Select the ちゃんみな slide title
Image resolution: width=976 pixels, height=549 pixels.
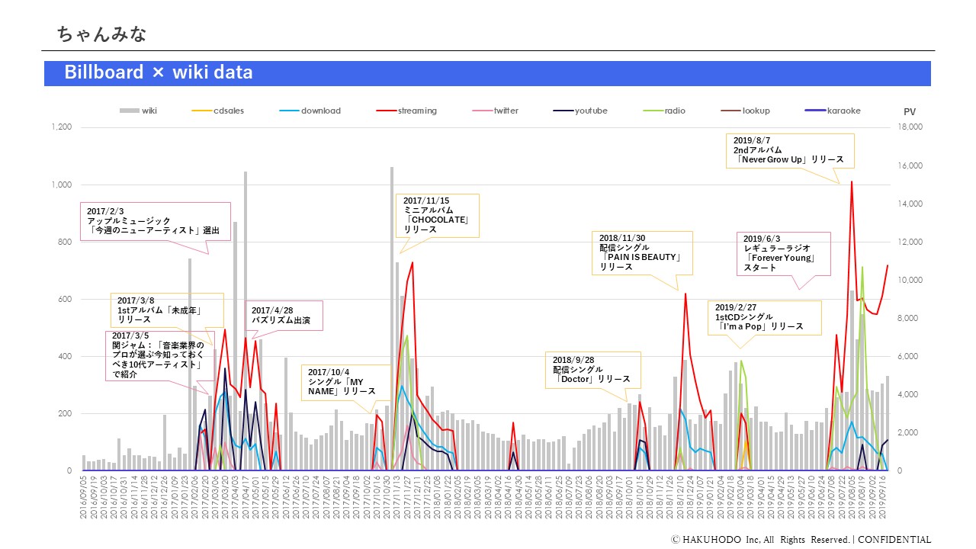pos(101,34)
